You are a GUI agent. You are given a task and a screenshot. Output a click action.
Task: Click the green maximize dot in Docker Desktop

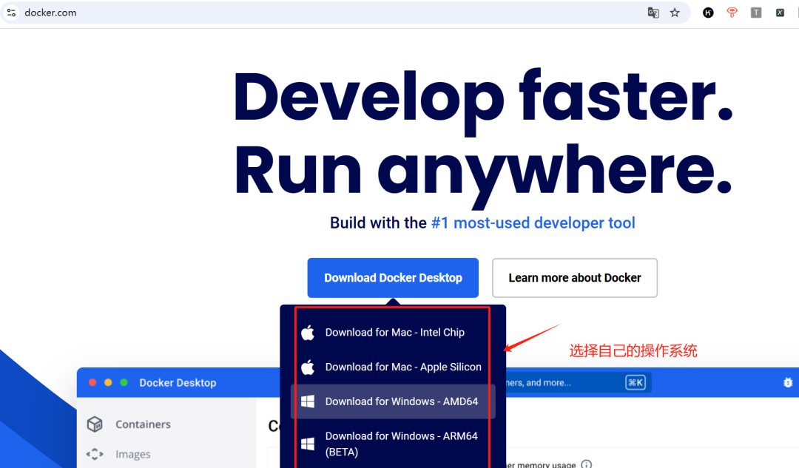coord(124,382)
